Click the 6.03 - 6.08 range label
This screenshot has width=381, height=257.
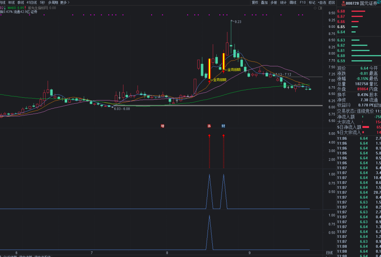point(122,109)
